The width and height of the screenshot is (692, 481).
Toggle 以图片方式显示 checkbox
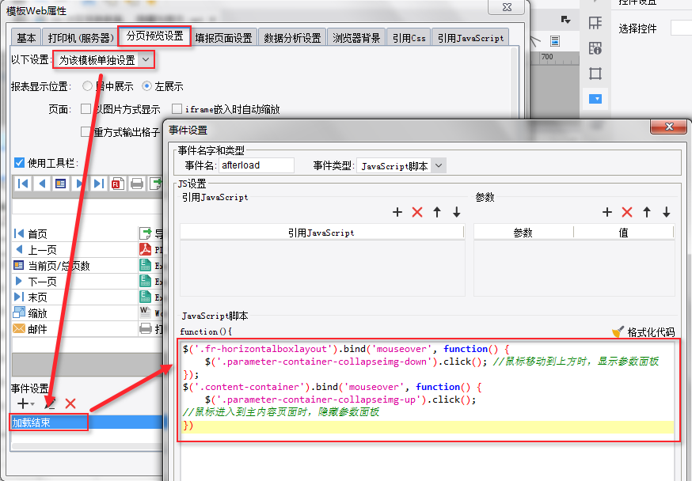[x=86, y=109]
